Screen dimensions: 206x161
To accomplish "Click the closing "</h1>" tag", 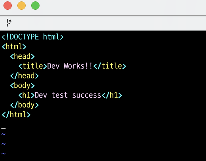I will [x=112, y=95].
